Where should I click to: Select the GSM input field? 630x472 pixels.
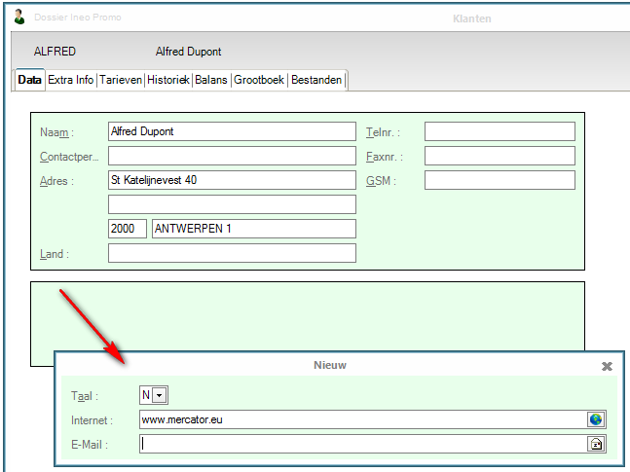[500, 180]
